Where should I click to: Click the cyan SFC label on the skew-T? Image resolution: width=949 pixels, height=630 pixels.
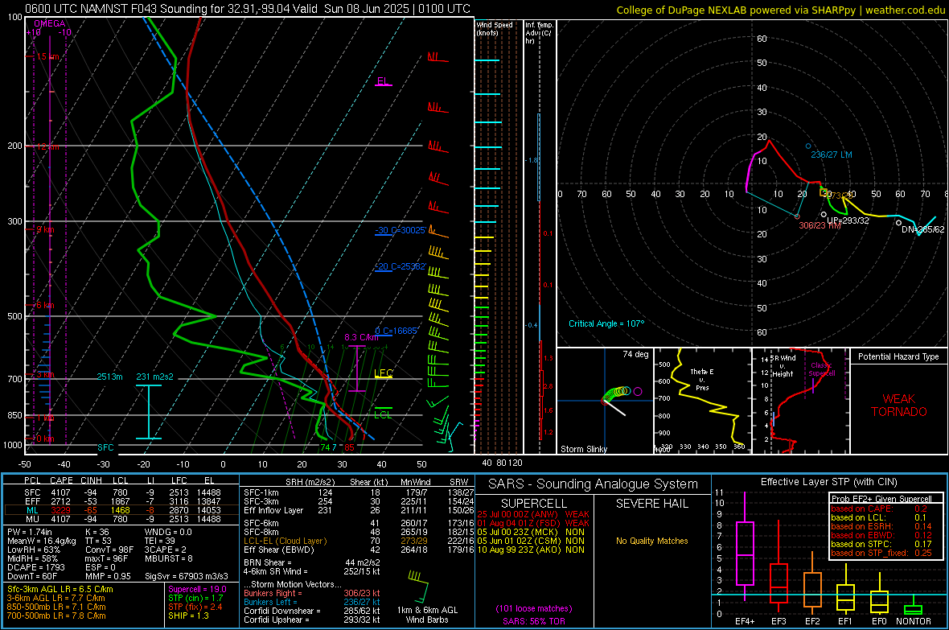click(105, 447)
